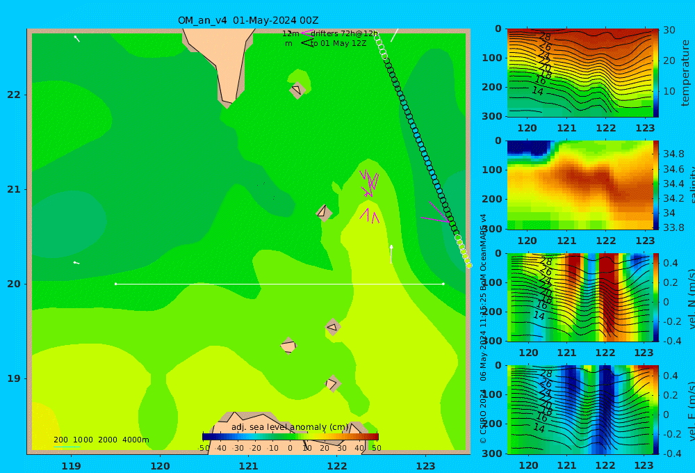This screenshot has width=695, height=473.
Task: Click the white arrow in the top-left map corner
Action: (x=76, y=38)
